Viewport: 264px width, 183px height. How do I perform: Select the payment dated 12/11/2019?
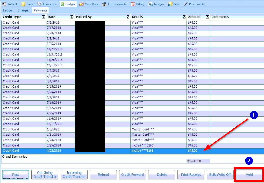point(133,124)
